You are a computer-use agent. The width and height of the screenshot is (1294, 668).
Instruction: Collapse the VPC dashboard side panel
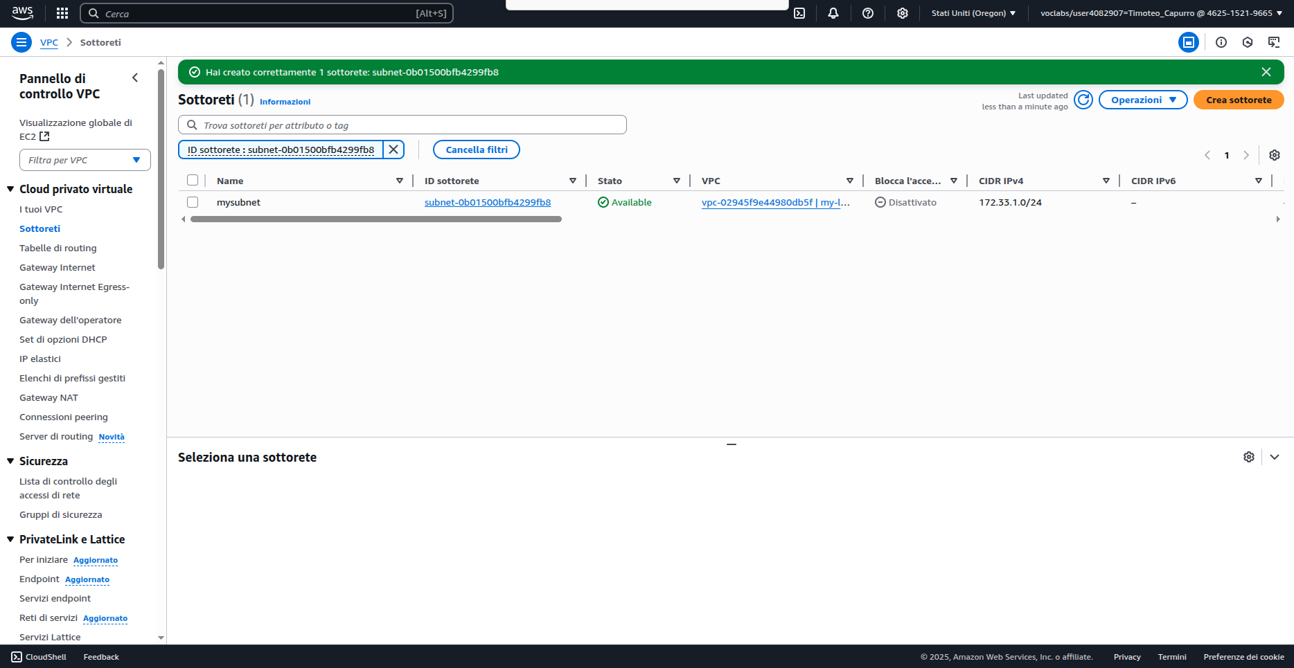tap(135, 78)
